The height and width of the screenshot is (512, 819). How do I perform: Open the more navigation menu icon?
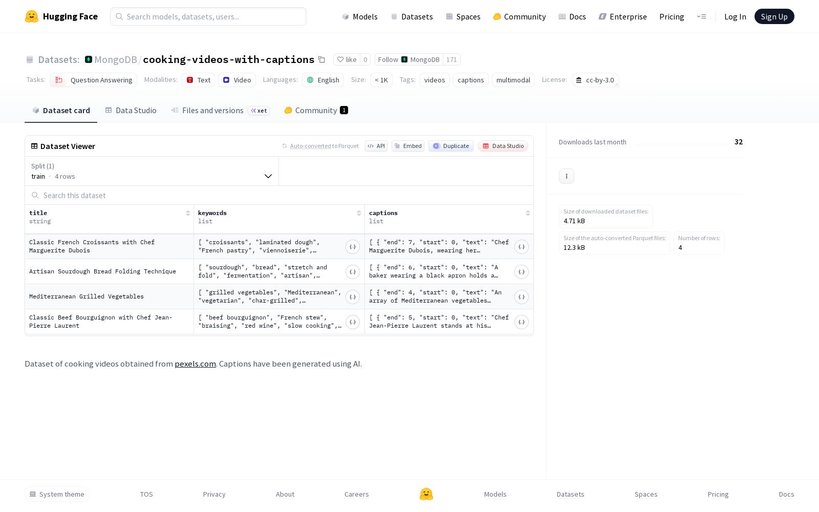coord(701,16)
